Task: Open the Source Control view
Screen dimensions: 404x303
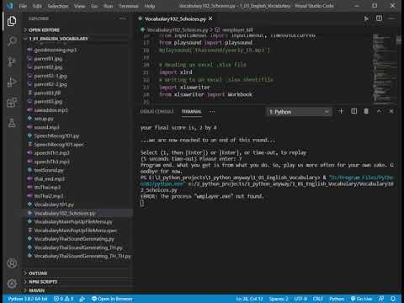Action: point(12,61)
